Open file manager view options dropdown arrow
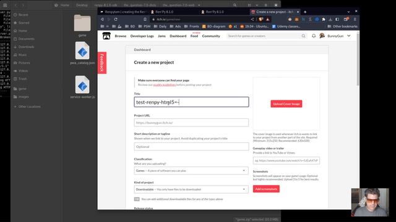396x222 pixels. tap(257, 5)
